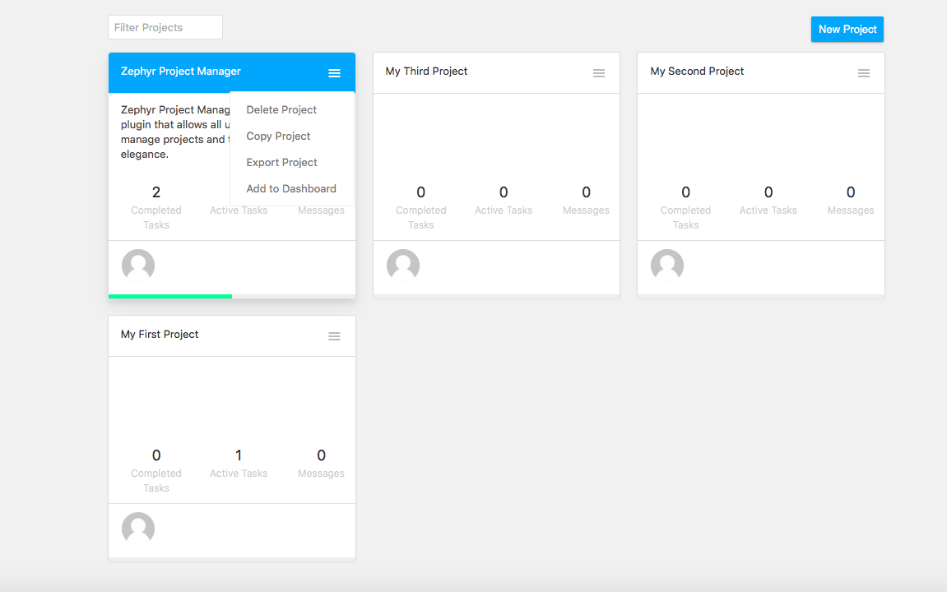Viewport: 947px width, 592px height.
Task: Click Active Tasks count on My First Project
Action: click(239, 455)
